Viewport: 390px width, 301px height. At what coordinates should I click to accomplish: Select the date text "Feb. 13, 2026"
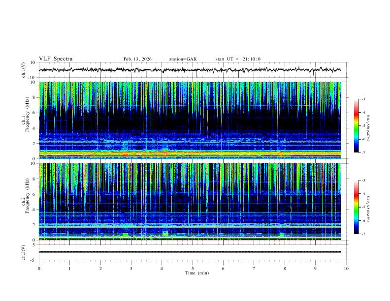pos(137,59)
